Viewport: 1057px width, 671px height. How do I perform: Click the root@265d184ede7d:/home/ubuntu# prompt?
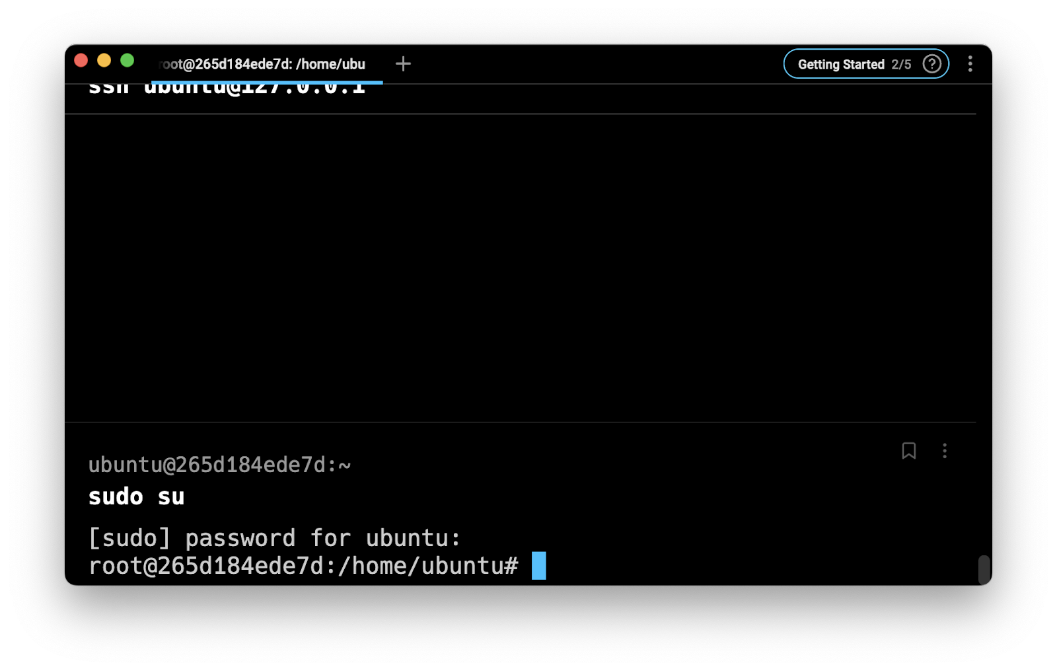(x=303, y=567)
